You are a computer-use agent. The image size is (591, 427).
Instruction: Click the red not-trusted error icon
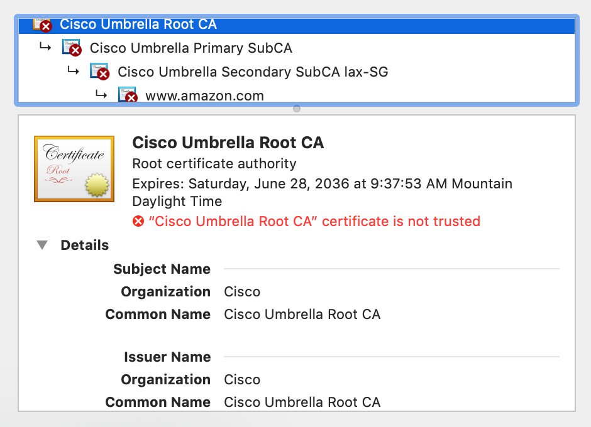click(x=138, y=221)
